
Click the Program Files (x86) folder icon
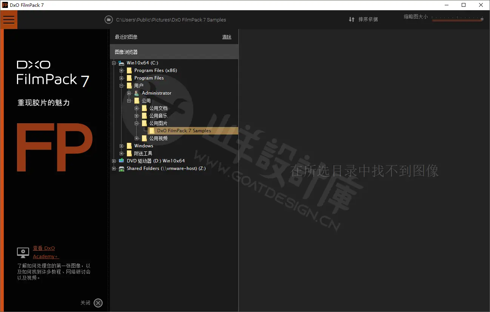[x=129, y=70]
